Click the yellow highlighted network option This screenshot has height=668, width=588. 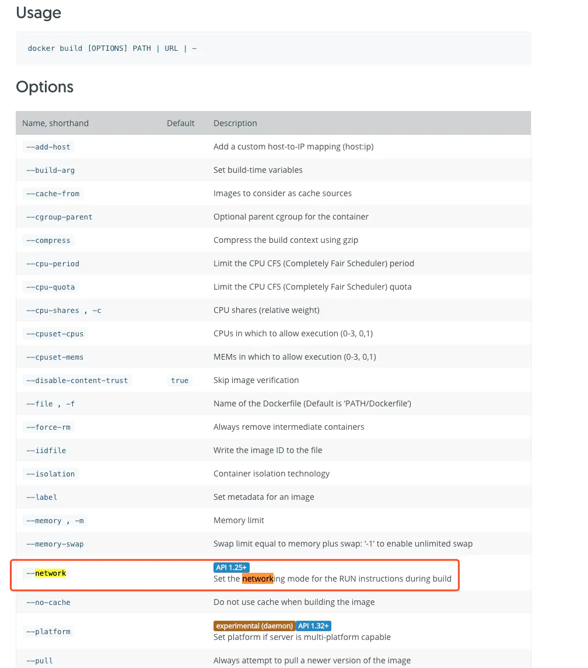click(x=50, y=573)
